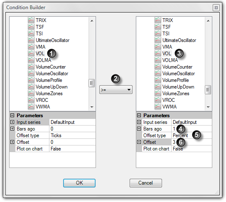This screenshot has width=226, height=202.
Task: Click VolumeProfile icon in left list
Action: pos(31,80)
